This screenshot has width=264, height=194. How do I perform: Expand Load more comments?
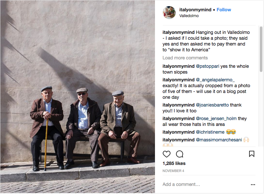[185, 58]
